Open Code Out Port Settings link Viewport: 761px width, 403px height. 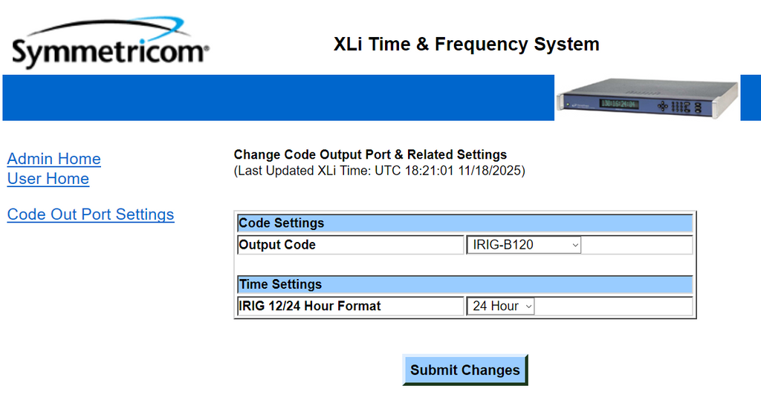91,214
